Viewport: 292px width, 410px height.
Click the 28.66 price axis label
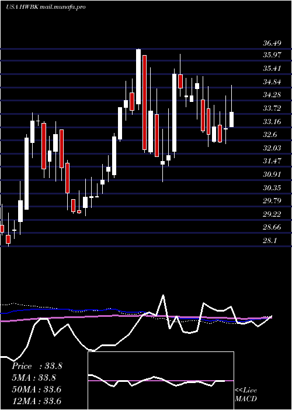click(272, 227)
